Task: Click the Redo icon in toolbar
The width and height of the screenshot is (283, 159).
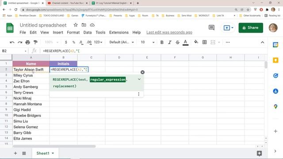Action: point(20,42)
